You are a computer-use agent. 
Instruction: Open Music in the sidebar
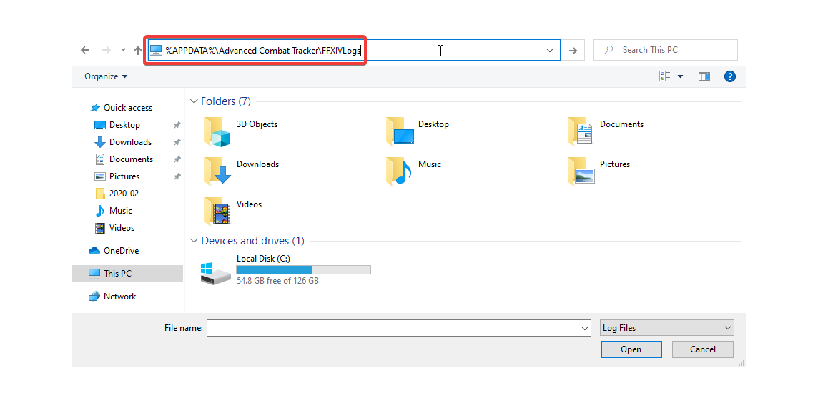coord(113,211)
